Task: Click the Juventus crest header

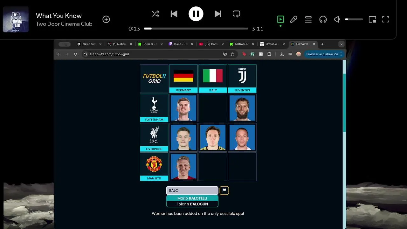Action: (x=242, y=79)
